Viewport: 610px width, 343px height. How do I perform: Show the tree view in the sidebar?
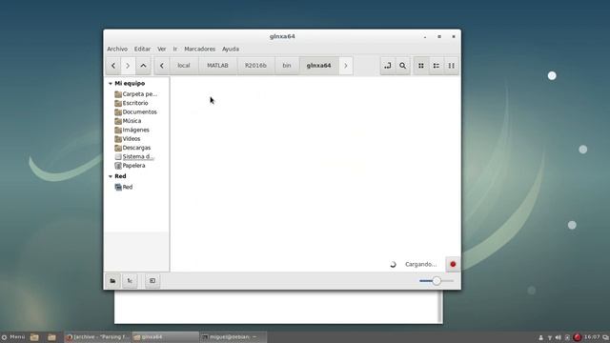(x=130, y=281)
